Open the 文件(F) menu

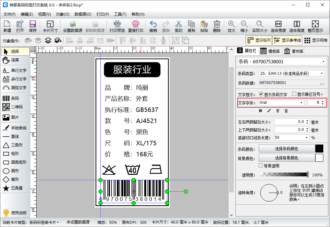10,14
